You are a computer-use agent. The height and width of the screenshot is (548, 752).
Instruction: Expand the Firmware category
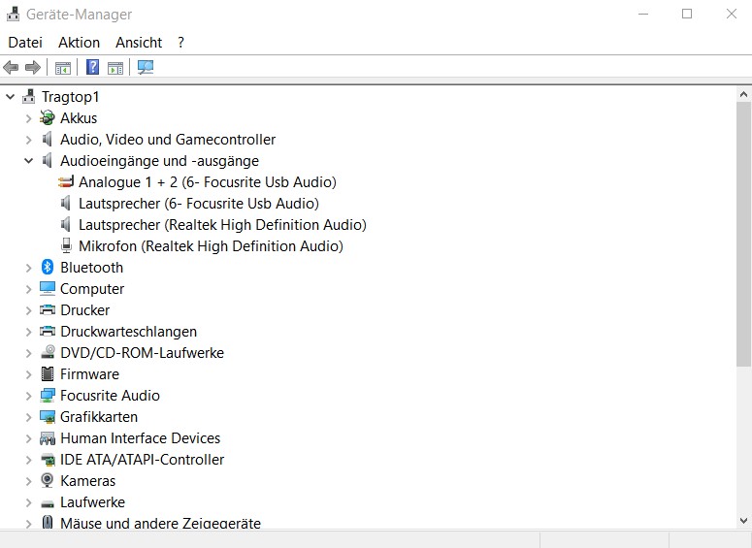(29, 374)
